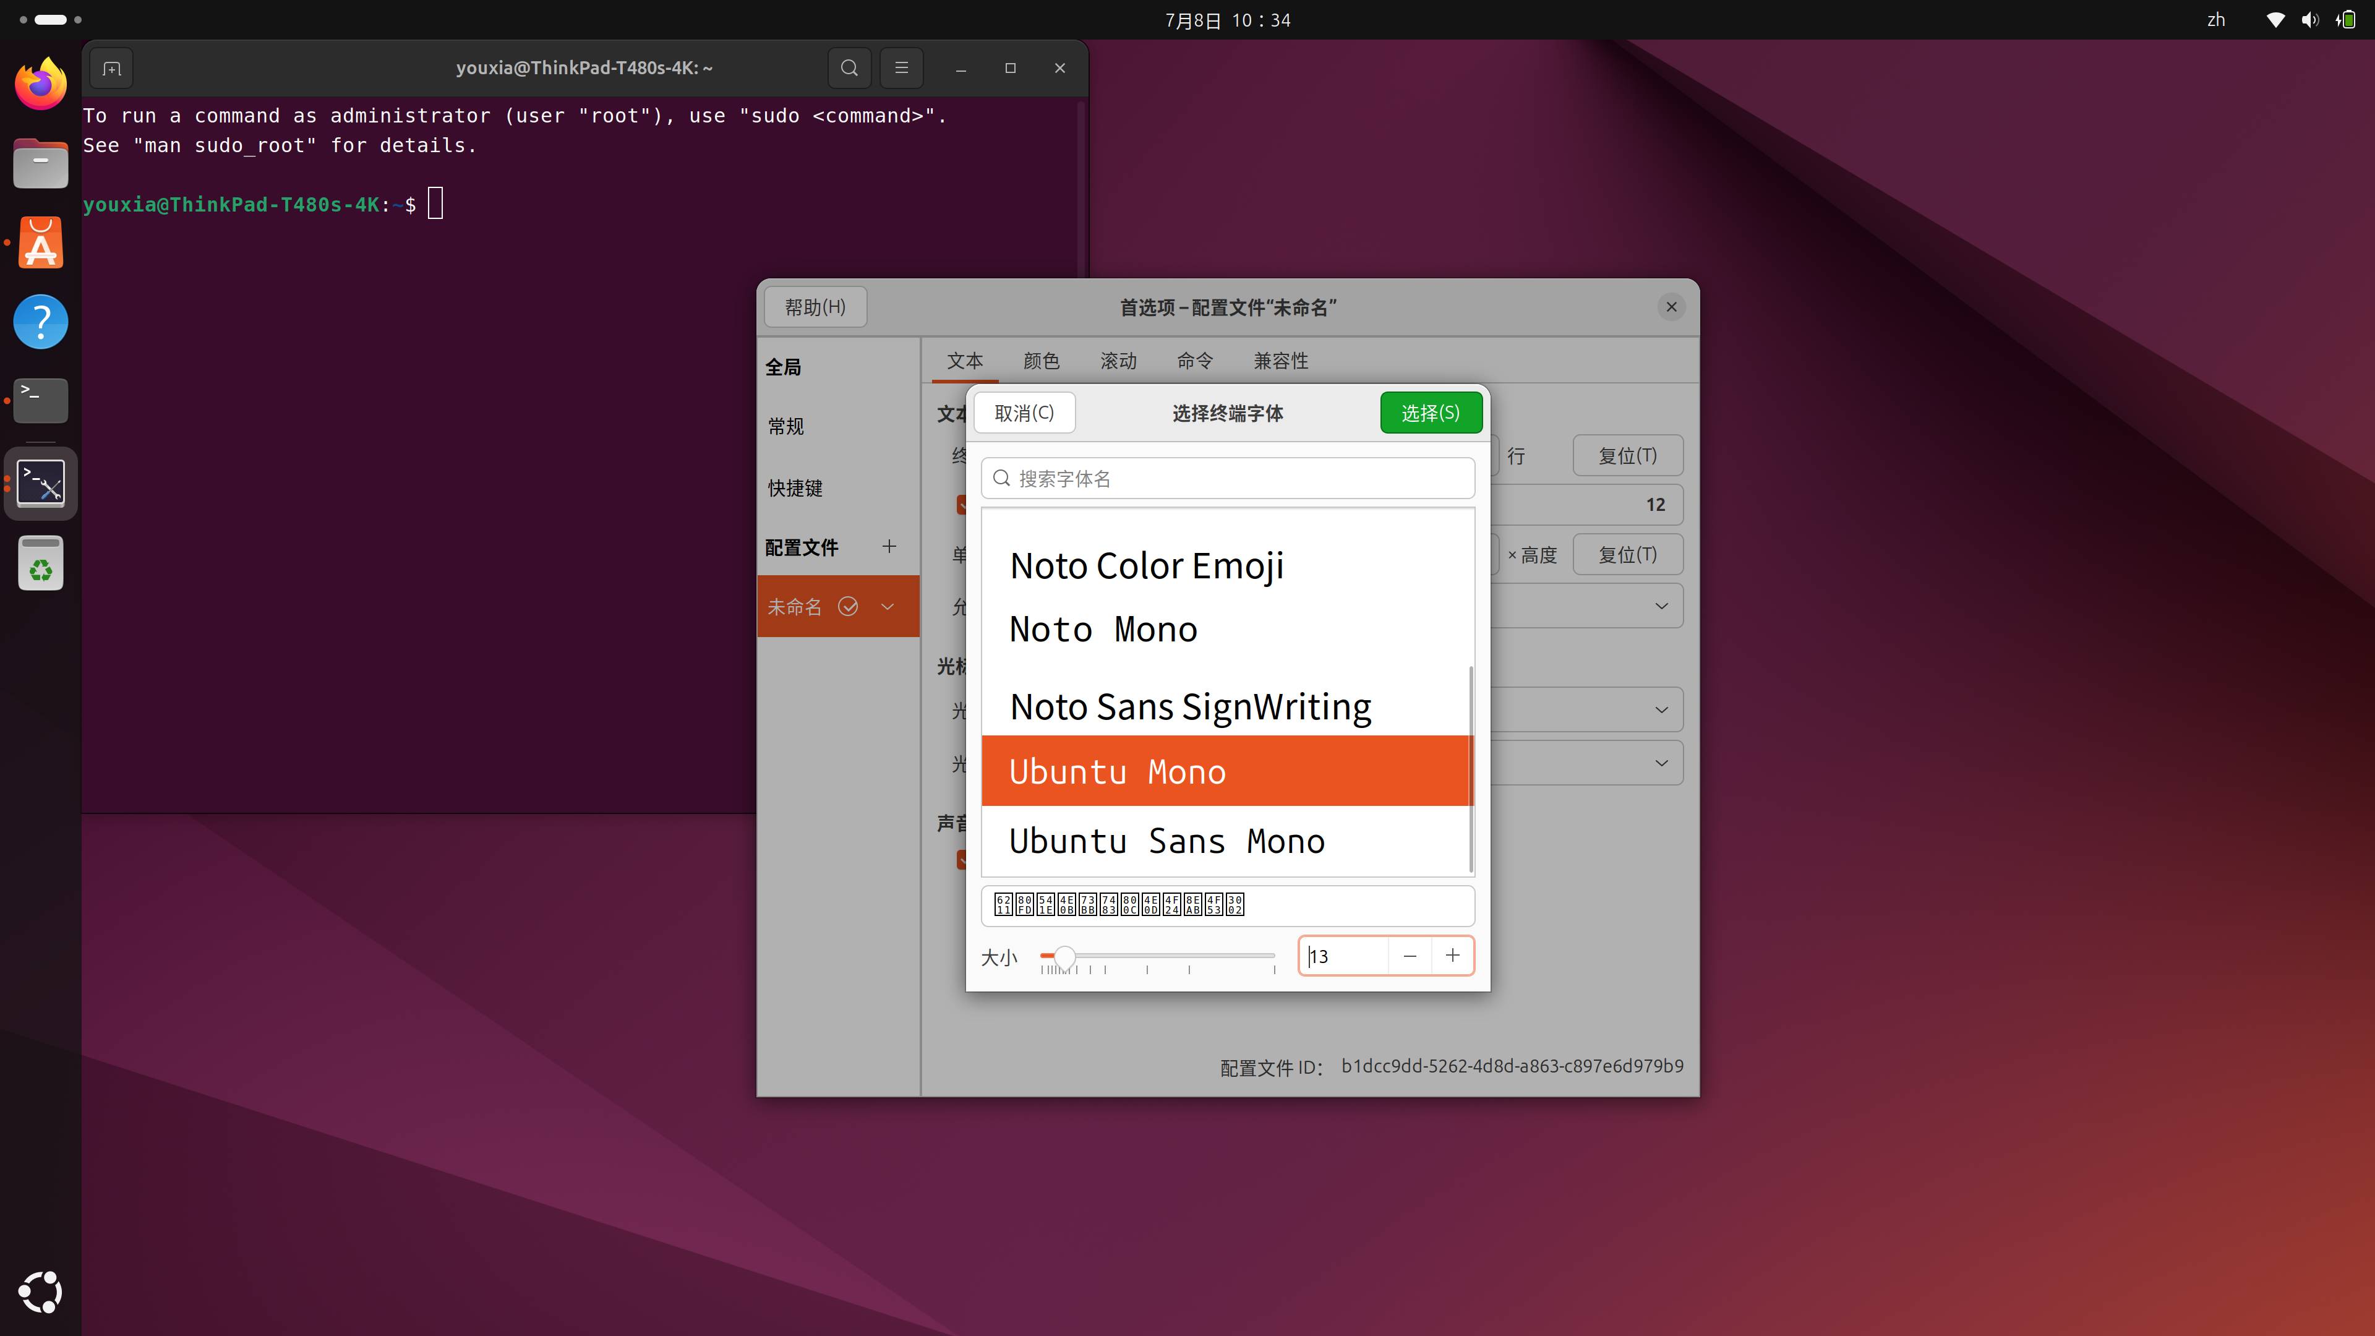2375x1336 pixels.
Task: Open the first cursor section dropdown
Action: point(1586,709)
